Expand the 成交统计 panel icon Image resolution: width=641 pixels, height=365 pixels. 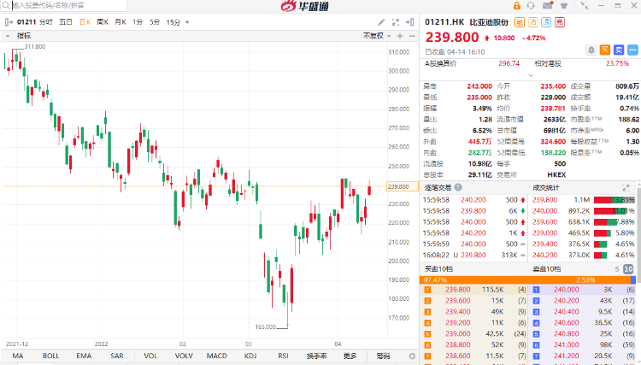[626, 187]
